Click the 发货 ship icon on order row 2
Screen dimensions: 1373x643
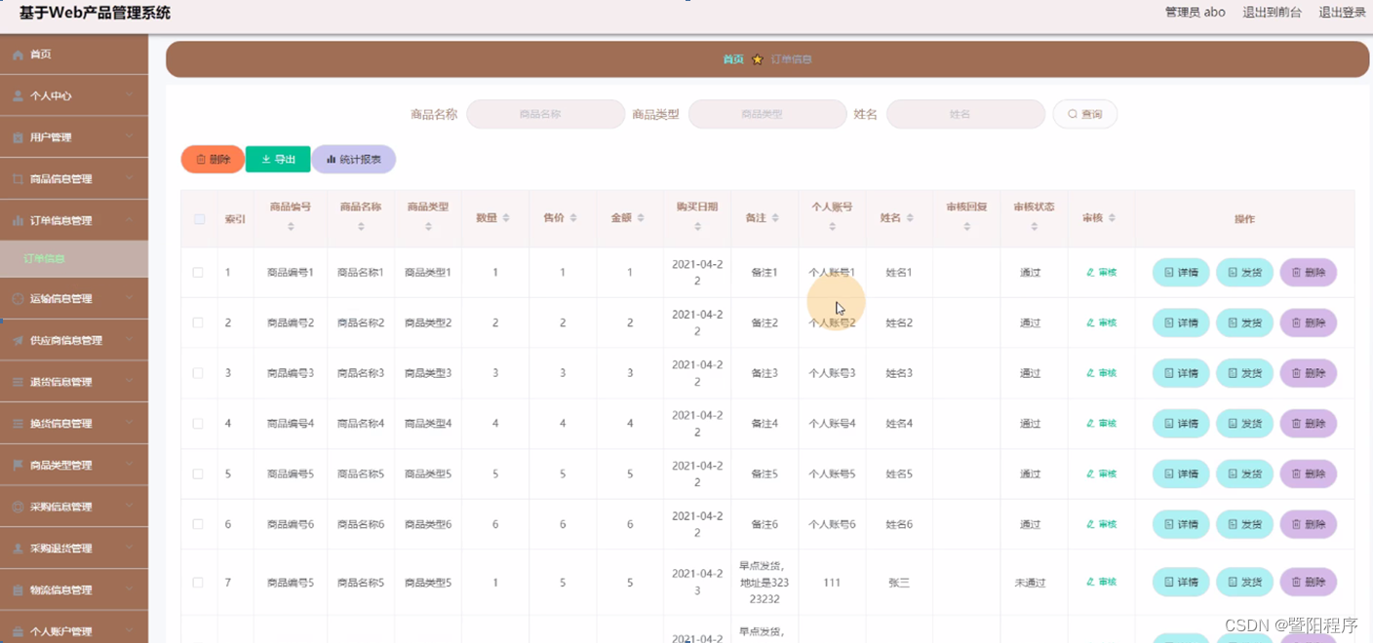point(1244,322)
